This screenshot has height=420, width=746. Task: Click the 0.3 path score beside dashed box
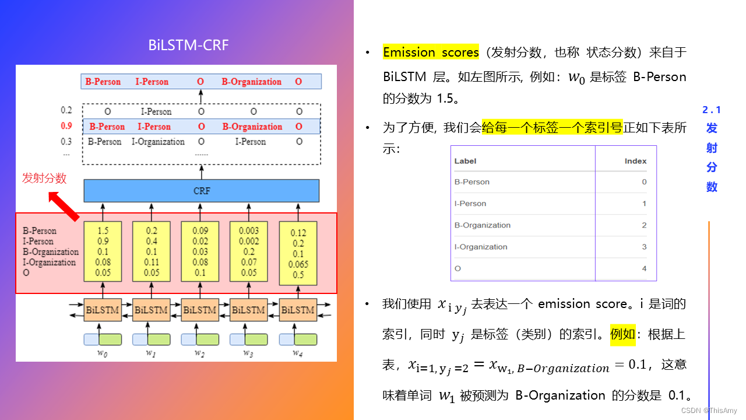tap(66, 141)
